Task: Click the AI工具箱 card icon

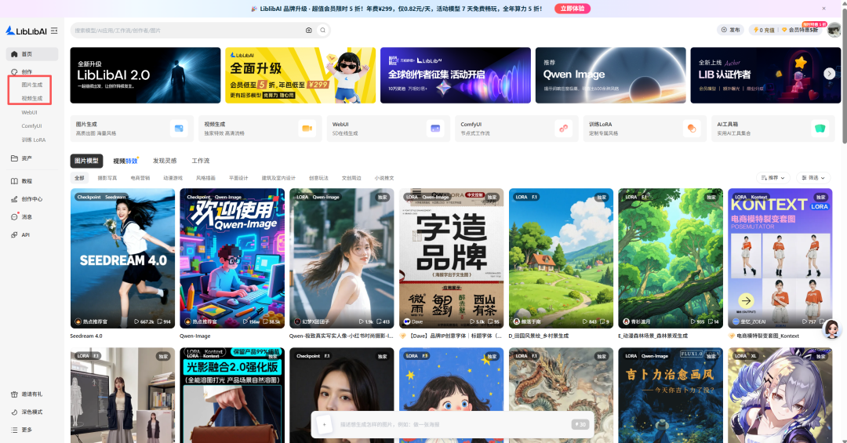Action: (x=820, y=129)
